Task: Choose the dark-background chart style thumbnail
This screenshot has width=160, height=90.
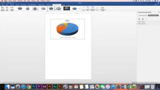Action: point(67,8)
